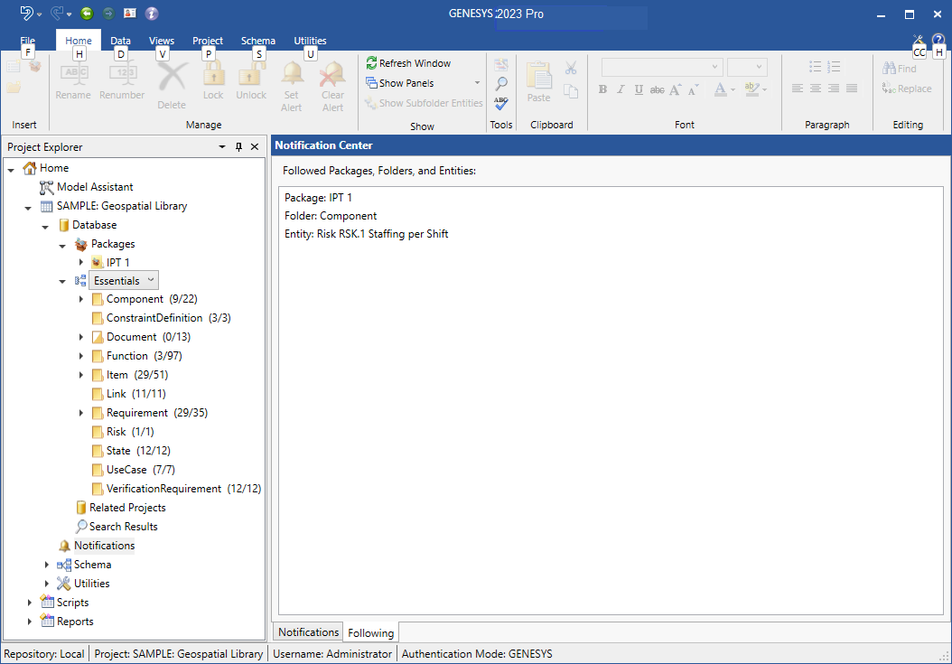Click the Set Alert bell button
Viewport: 952px width, 664px height.
[292, 87]
